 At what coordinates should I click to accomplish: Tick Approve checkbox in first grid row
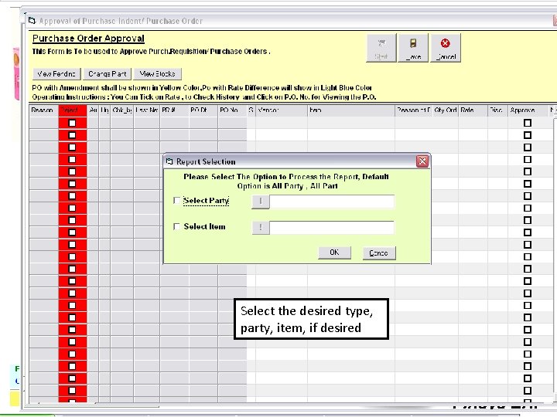tap(528, 123)
